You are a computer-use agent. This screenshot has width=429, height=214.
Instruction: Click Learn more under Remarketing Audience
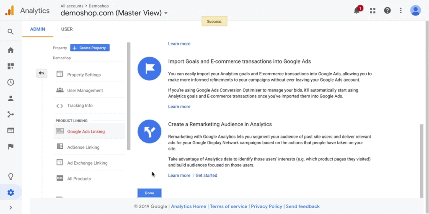click(x=179, y=176)
